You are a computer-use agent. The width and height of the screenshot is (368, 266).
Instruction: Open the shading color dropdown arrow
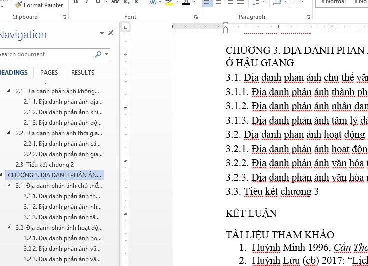[x=286, y=2]
